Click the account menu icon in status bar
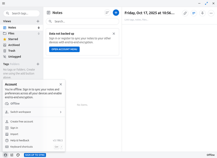This screenshot has height=158, width=217. click(6, 155)
